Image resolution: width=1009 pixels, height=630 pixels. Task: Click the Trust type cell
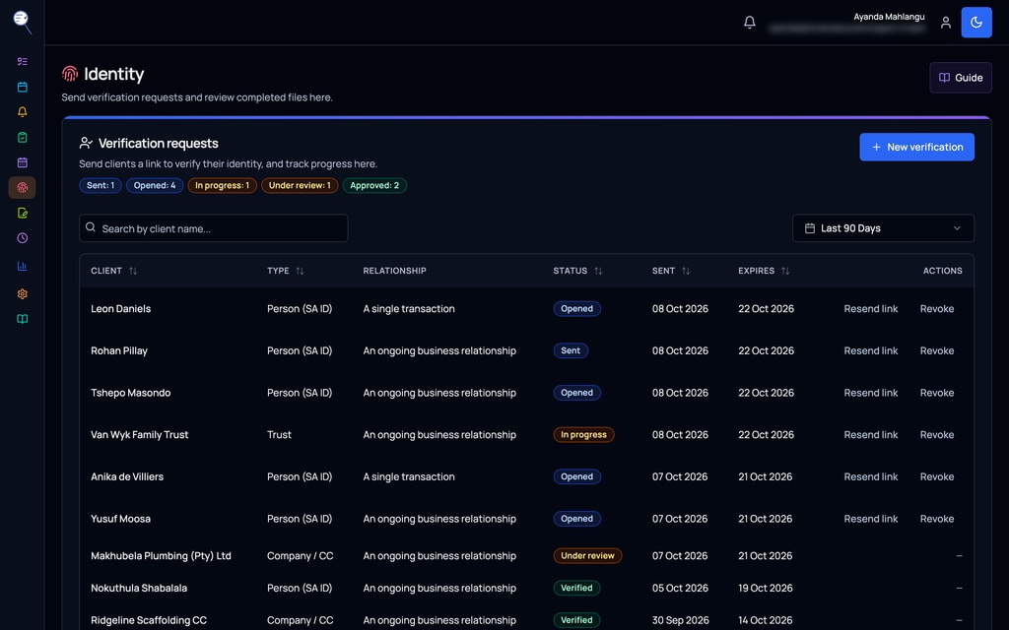(x=279, y=434)
